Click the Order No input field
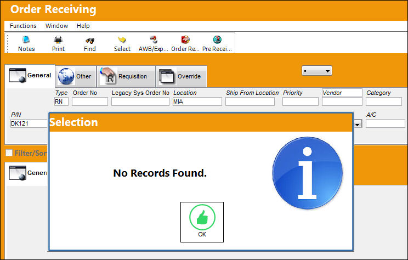Viewport: 408px width, 260px height. tap(90, 101)
